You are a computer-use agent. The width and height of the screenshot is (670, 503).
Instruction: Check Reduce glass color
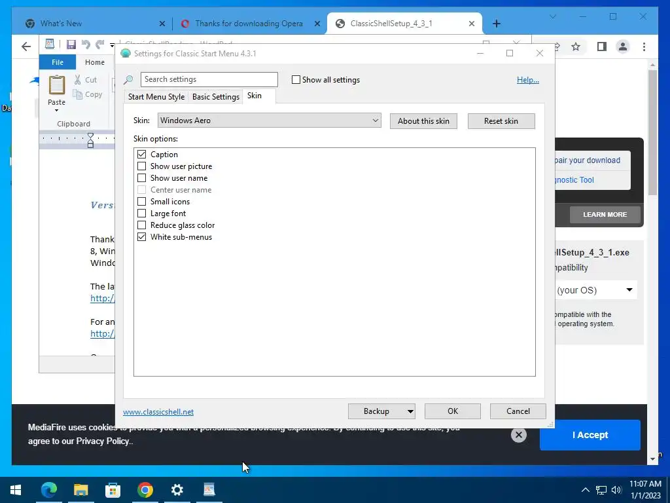point(141,225)
